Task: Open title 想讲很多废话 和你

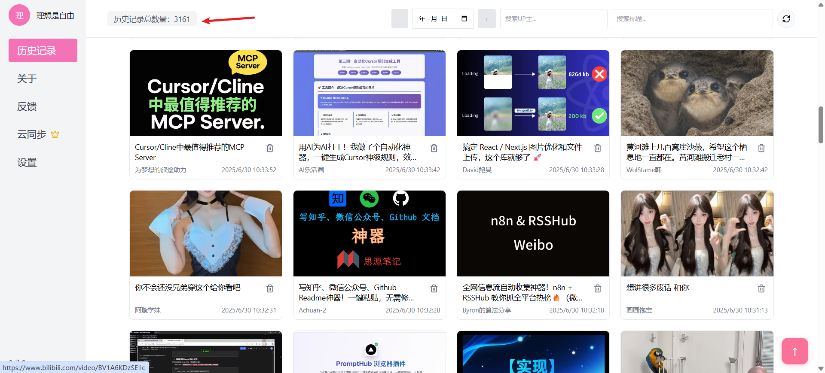Action: click(x=657, y=288)
